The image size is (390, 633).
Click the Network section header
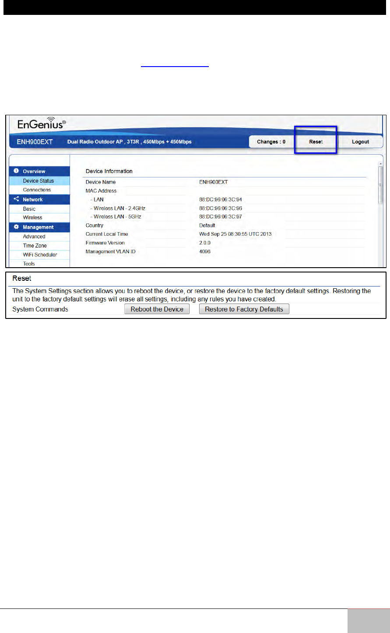[39, 199]
